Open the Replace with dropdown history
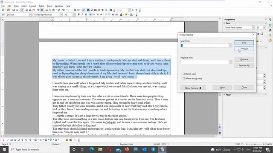Image resolution: width=273 pixels, height=153 pixels. click(x=230, y=62)
